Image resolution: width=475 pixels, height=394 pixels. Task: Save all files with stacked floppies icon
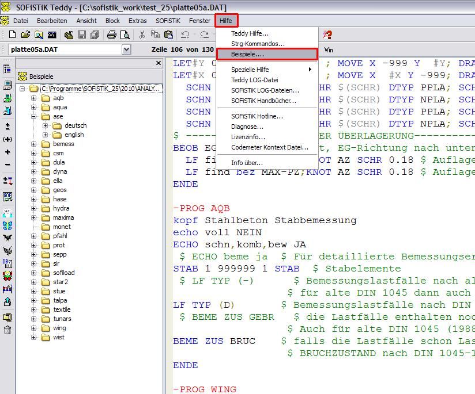tap(95, 35)
